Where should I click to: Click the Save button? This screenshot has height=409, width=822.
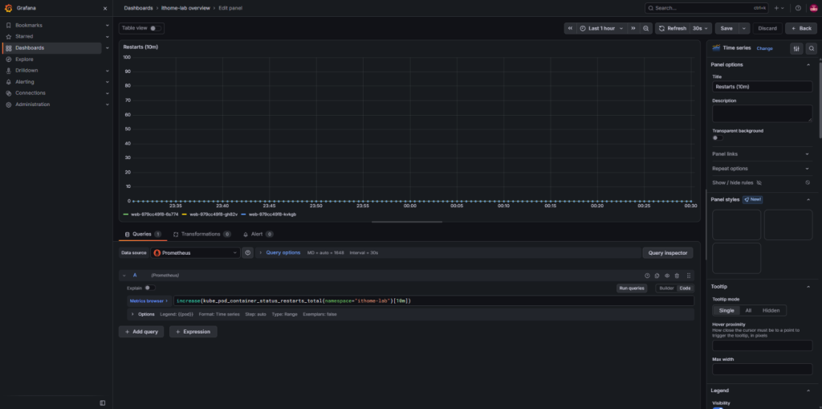(x=726, y=28)
